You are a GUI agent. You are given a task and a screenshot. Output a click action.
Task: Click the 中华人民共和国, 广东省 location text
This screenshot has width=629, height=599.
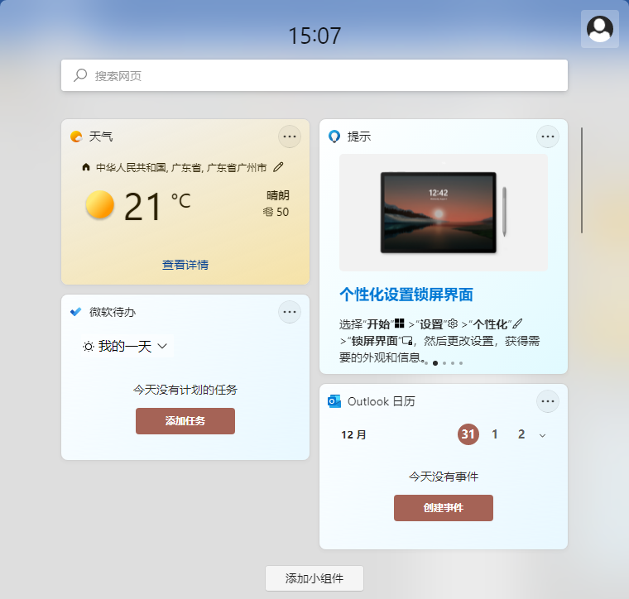click(181, 167)
